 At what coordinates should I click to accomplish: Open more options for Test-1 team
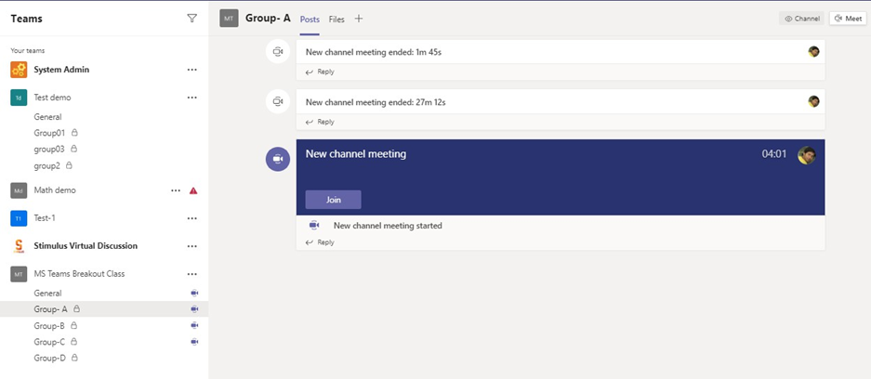(192, 218)
